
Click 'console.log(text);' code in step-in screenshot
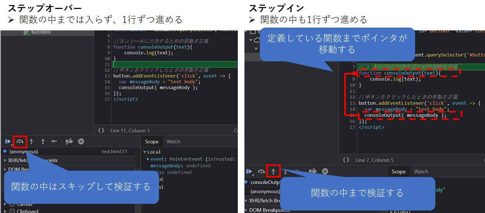395,79
